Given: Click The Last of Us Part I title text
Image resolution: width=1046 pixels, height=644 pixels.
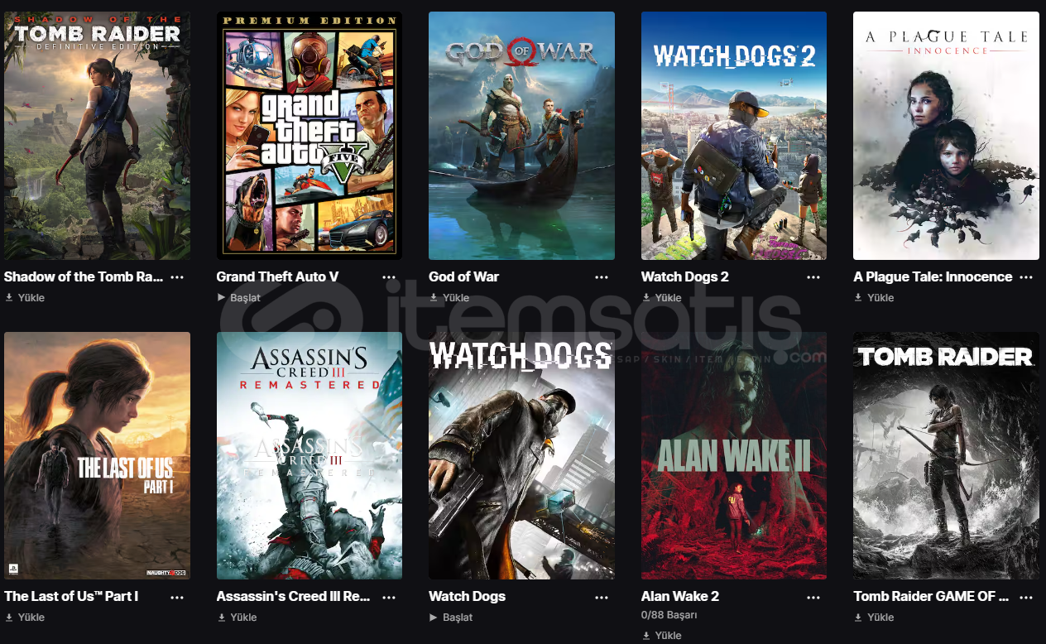Looking at the screenshot, I should (x=71, y=596).
